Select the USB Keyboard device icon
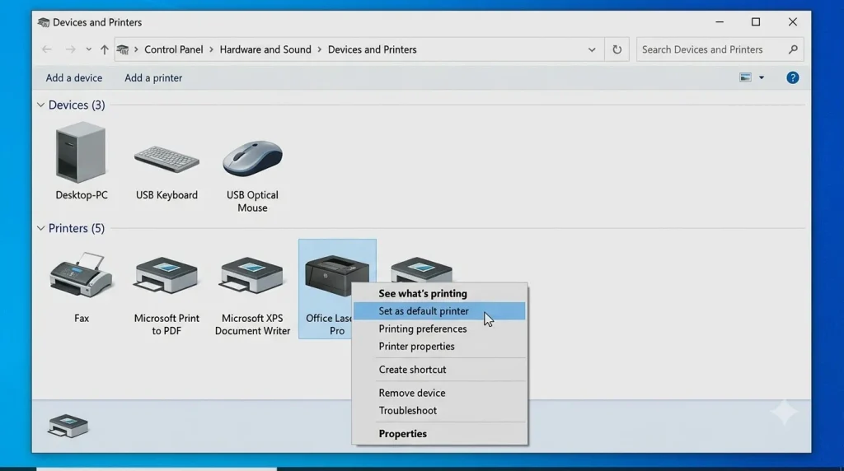This screenshot has height=471, width=844. [x=166, y=159]
